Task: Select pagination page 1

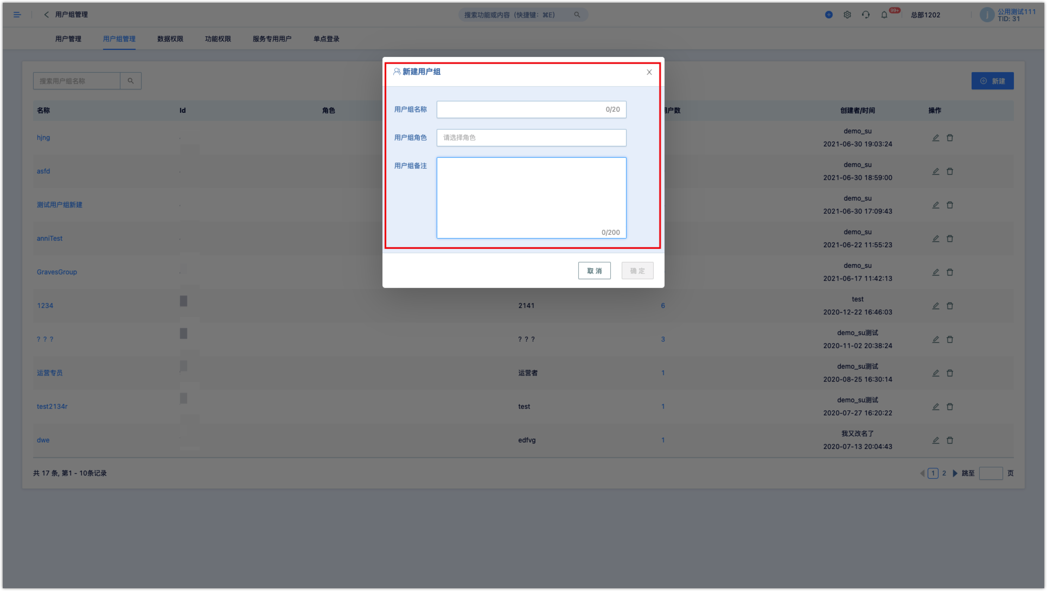Action: click(933, 473)
